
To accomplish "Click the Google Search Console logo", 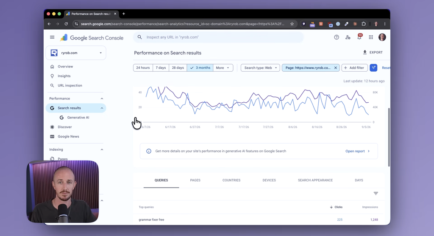I will pyautogui.click(x=92, y=38).
